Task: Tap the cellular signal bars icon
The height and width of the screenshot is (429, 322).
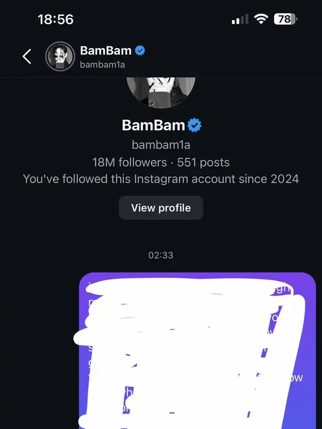Action: coord(240,20)
